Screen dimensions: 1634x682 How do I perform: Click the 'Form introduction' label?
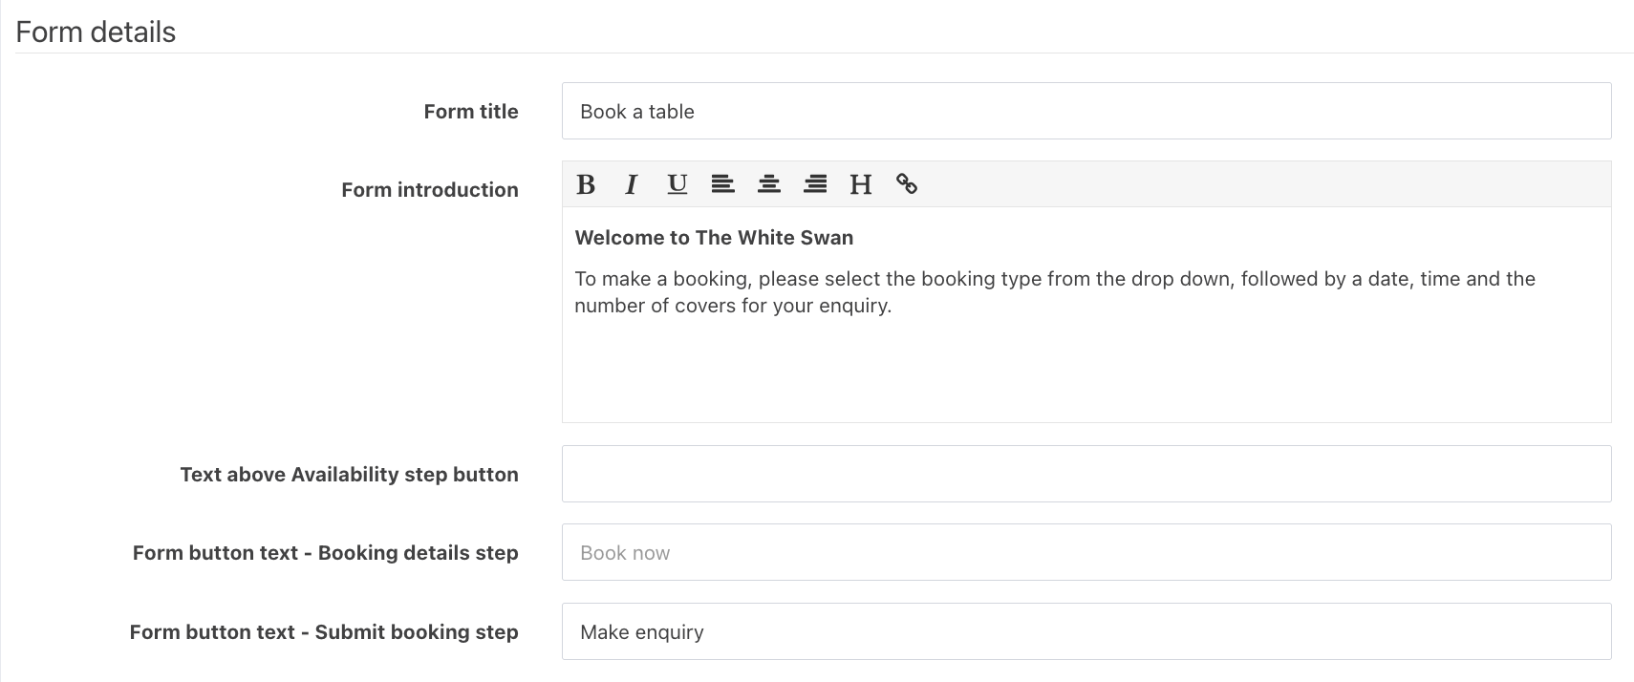[430, 190]
